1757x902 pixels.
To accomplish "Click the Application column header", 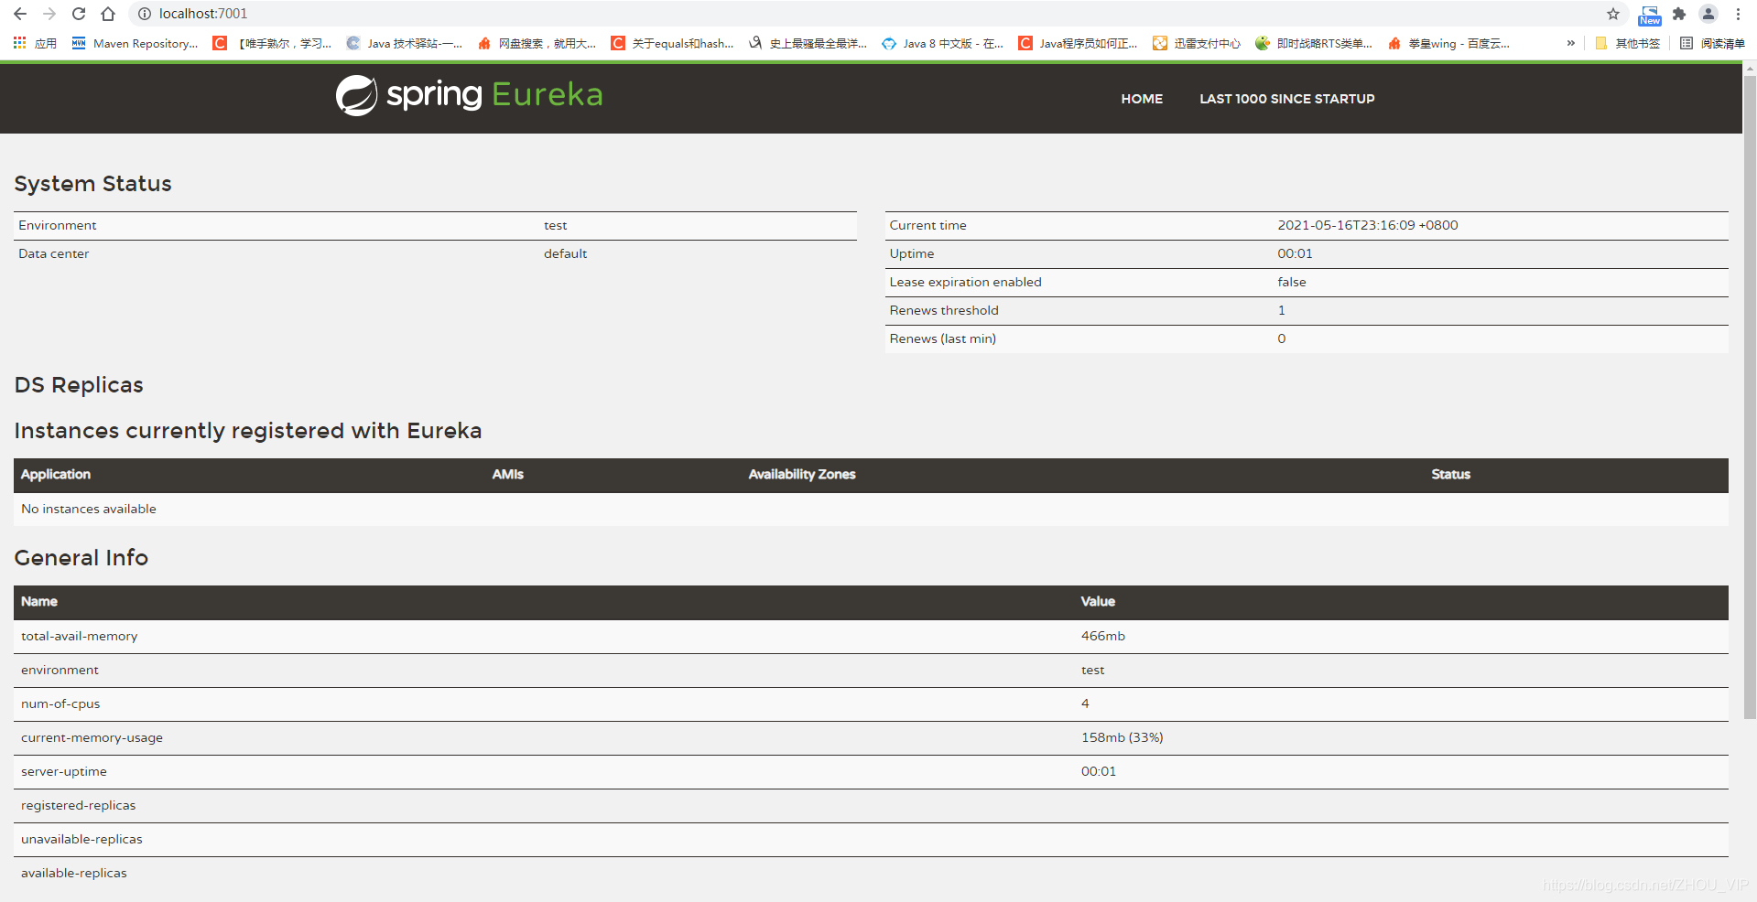I will (x=56, y=474).
